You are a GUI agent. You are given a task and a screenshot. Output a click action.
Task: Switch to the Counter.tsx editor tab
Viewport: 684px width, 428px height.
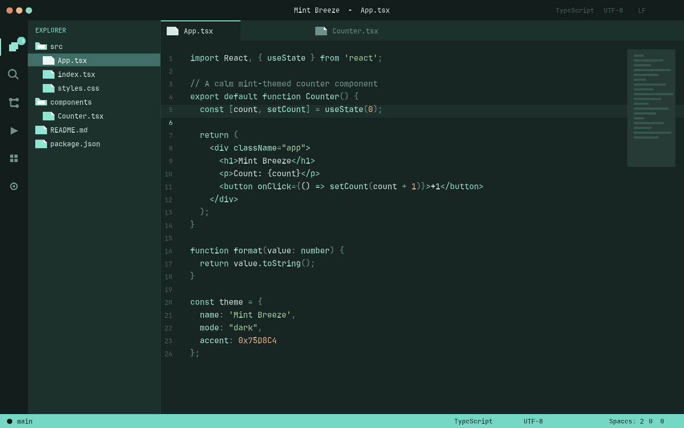(349, 31)
